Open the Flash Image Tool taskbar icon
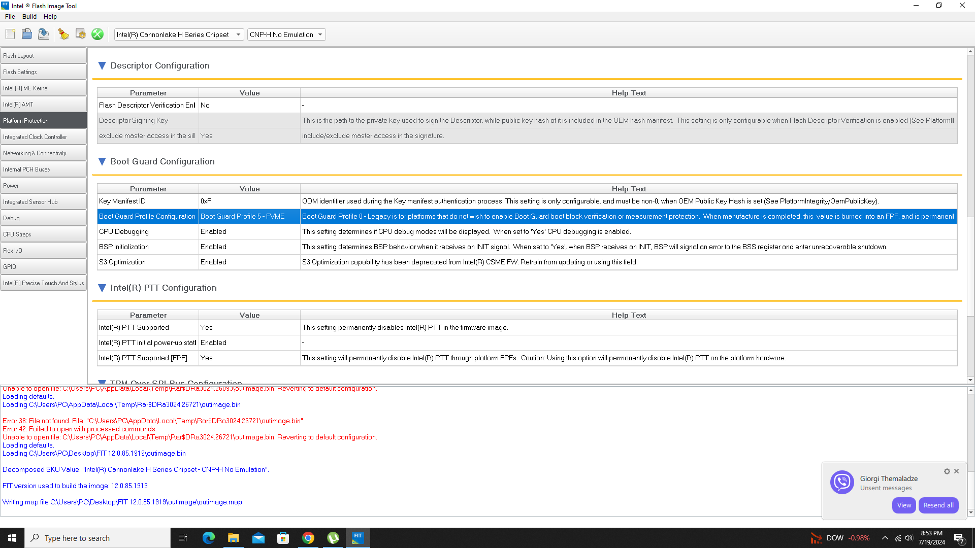975x548 pixels. pyautogui.click(x=358, y=537)
